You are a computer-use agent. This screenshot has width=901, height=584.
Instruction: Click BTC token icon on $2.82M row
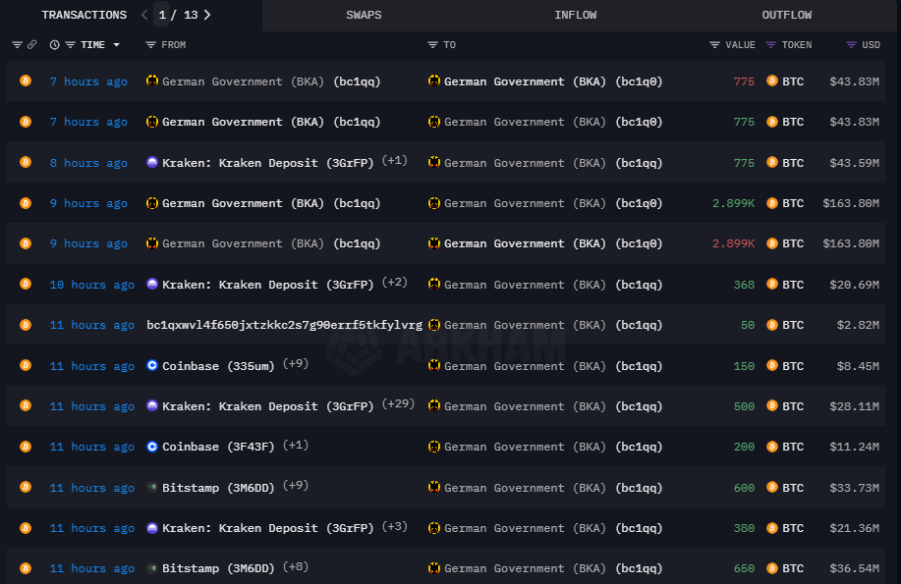tap(772, 325)
